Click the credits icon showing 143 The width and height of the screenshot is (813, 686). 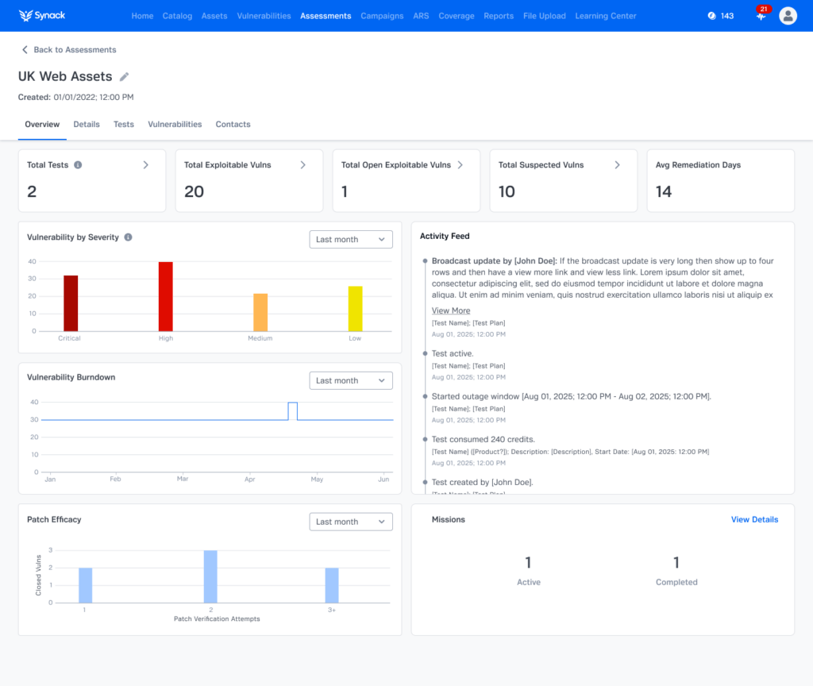[712, 16]
